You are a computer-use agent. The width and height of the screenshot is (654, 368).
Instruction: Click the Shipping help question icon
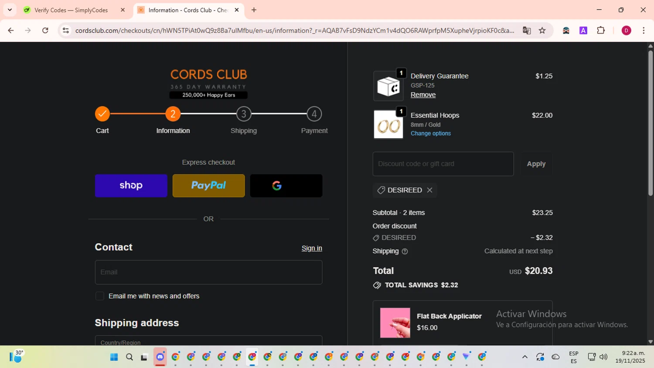tap(405, 251)
